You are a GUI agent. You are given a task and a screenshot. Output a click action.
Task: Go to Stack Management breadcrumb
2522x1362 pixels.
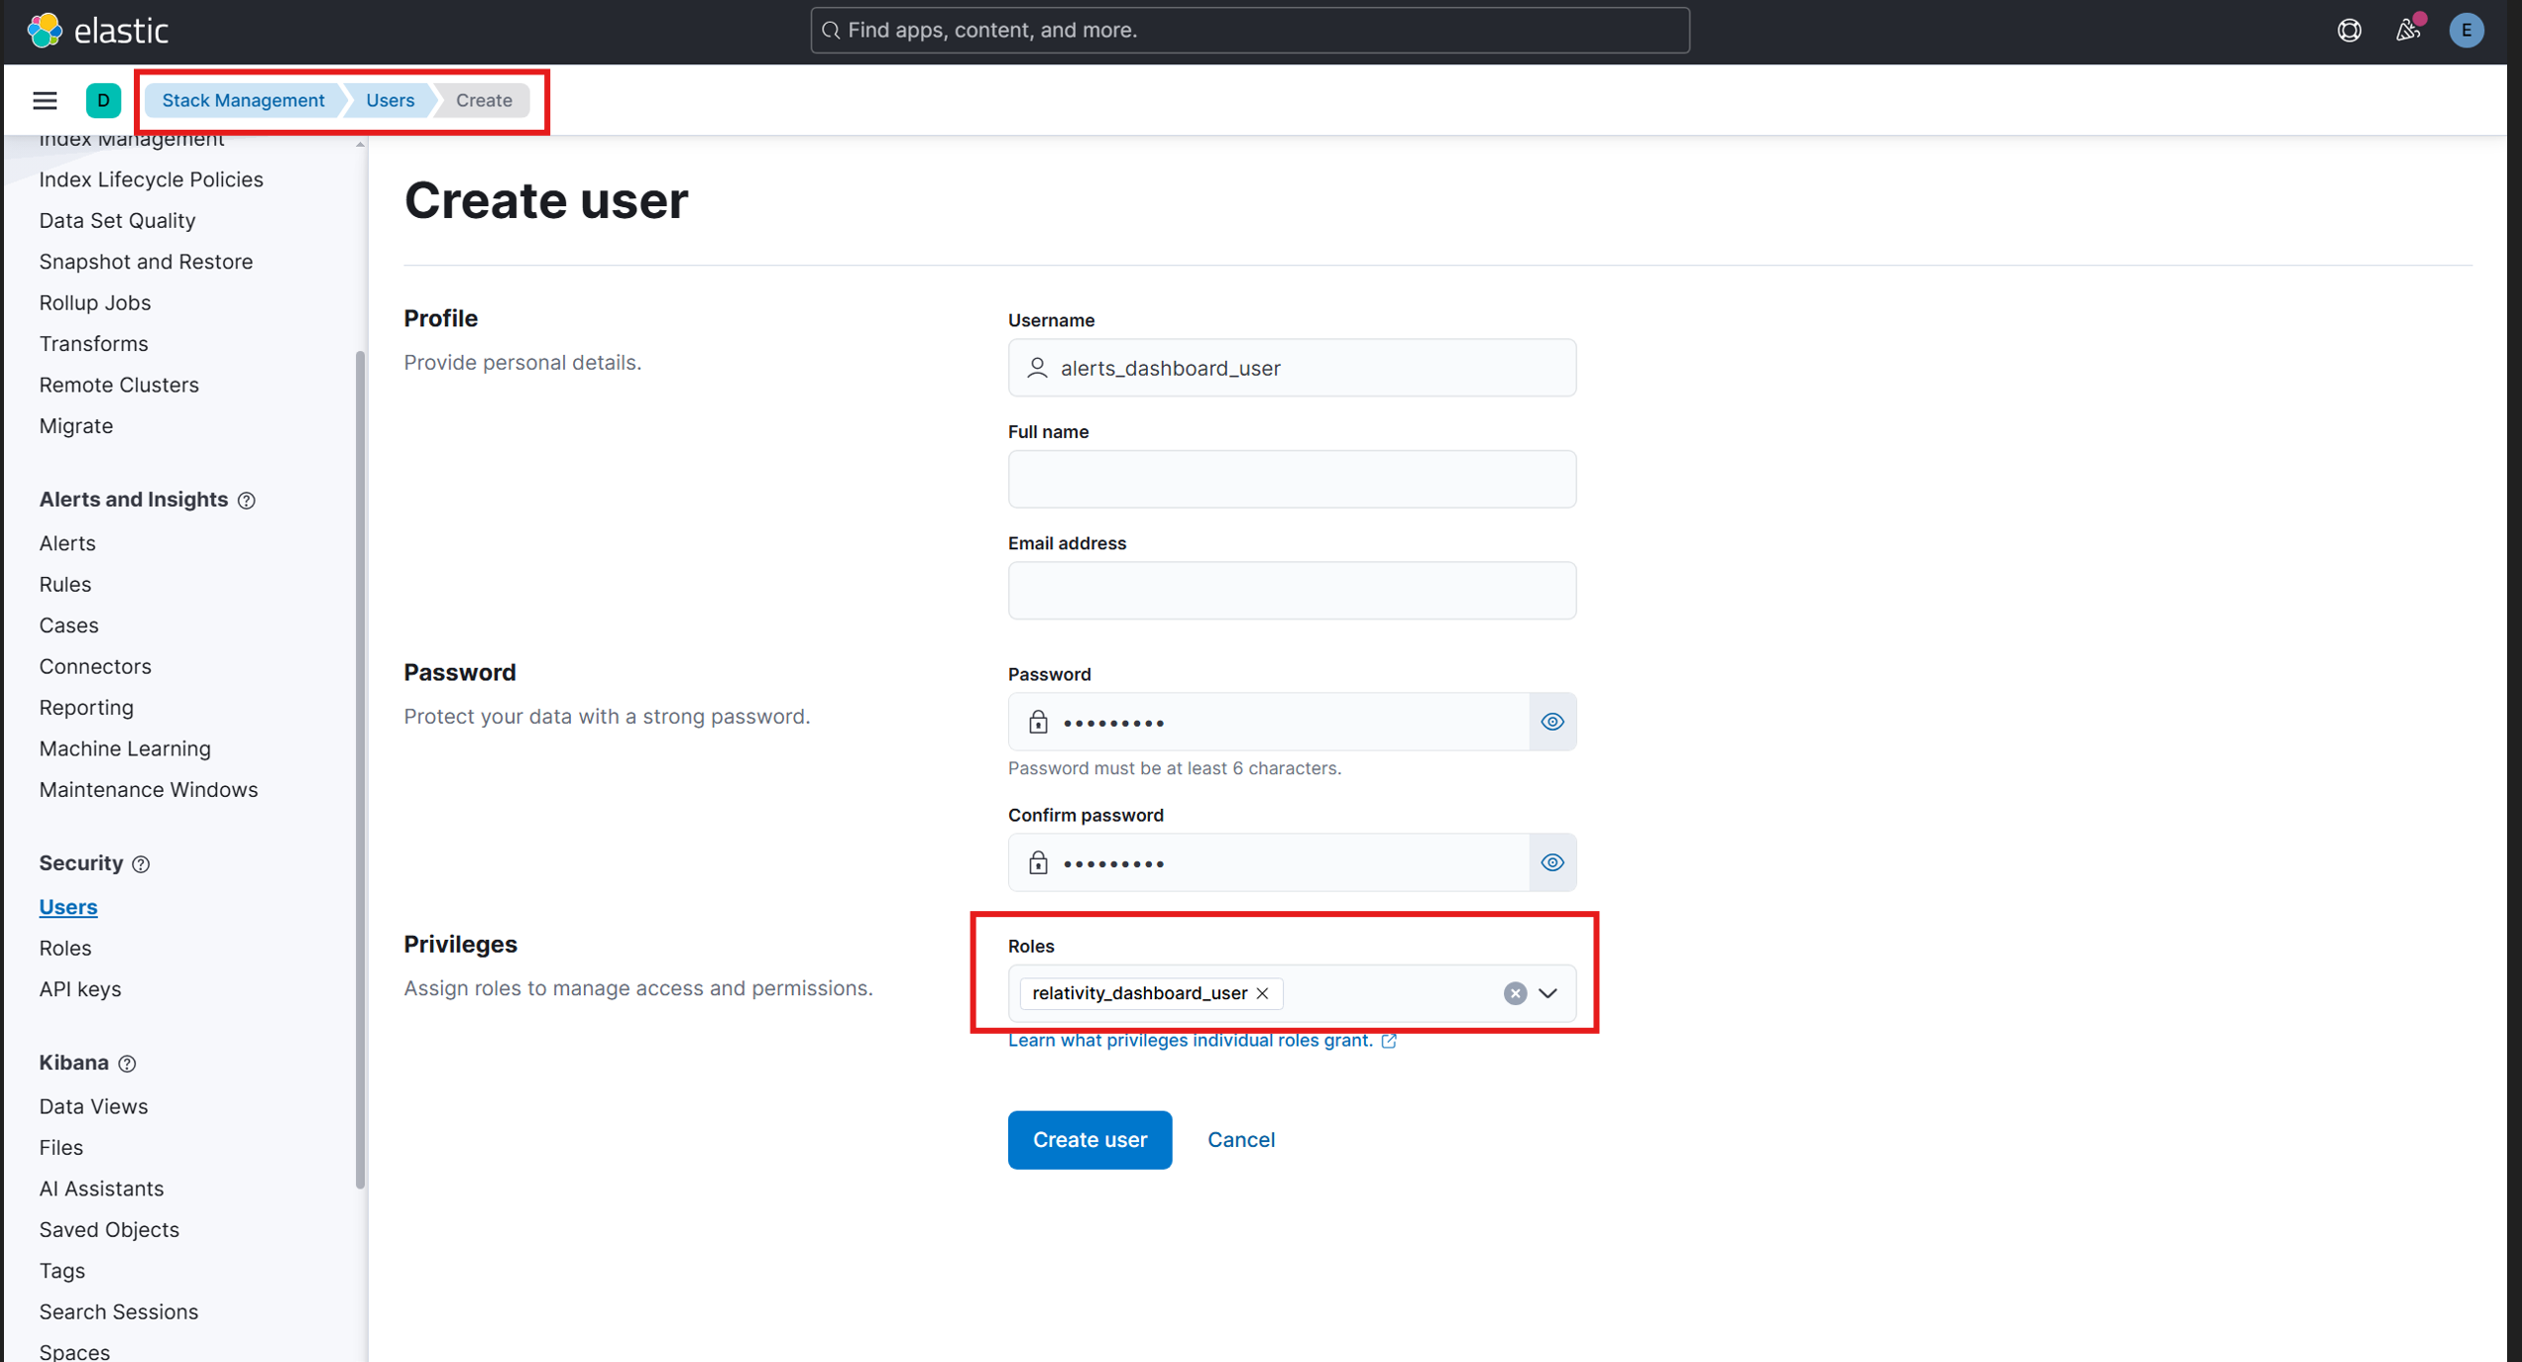[243, 100]
